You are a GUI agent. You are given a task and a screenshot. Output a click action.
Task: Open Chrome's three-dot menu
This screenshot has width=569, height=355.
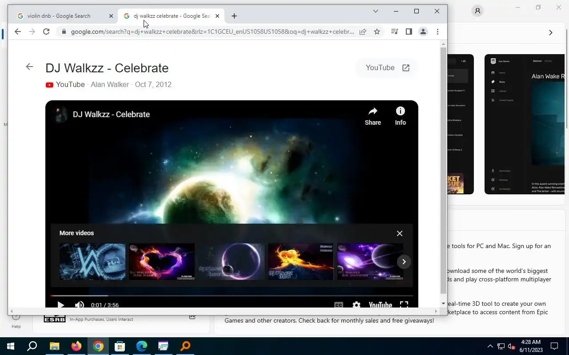coord(437,32)
